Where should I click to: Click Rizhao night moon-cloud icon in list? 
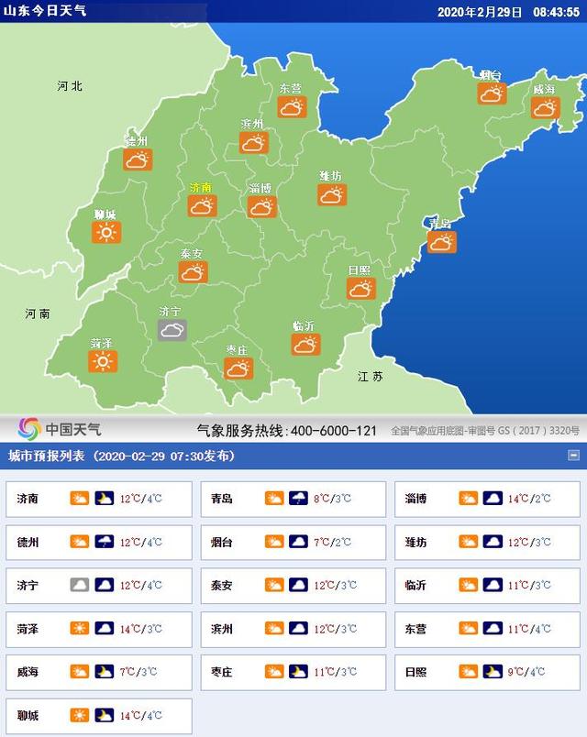coord(493,671)
